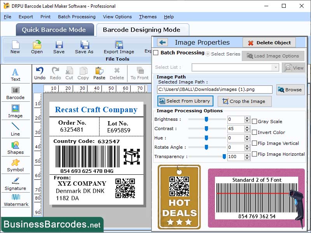Open the Shapes tool
The image size is (311, 233).
pyautogui.click(x=16, y=148)
